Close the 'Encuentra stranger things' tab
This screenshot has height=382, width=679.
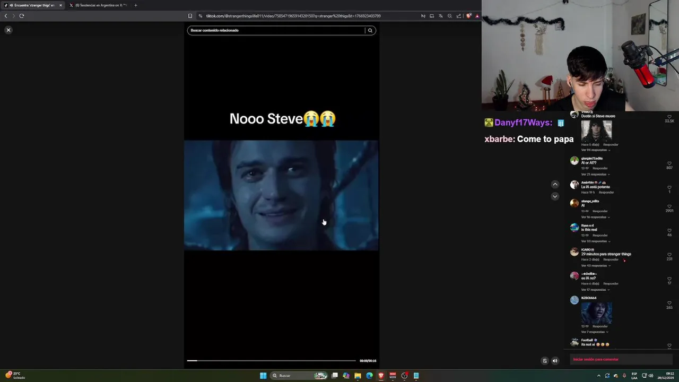point(60,5)
